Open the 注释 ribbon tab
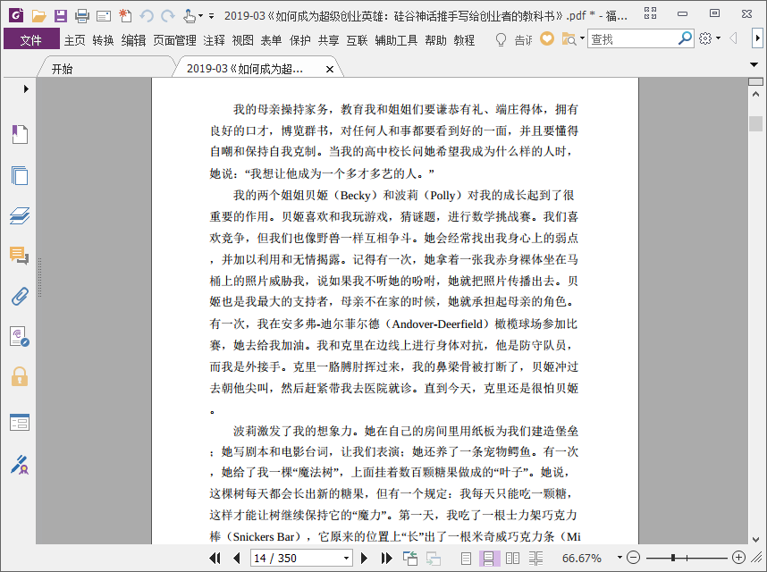Screen dimensions: 767x572 coord(215,40)
